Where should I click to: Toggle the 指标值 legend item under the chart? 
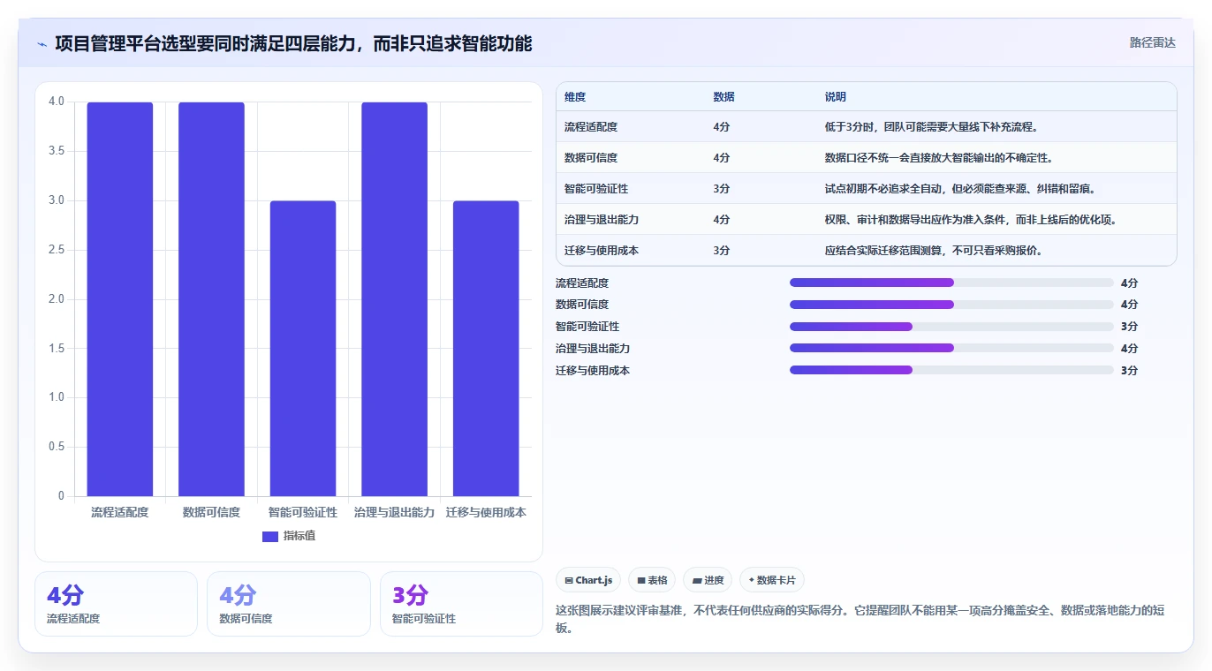click(x=289, y=536)
